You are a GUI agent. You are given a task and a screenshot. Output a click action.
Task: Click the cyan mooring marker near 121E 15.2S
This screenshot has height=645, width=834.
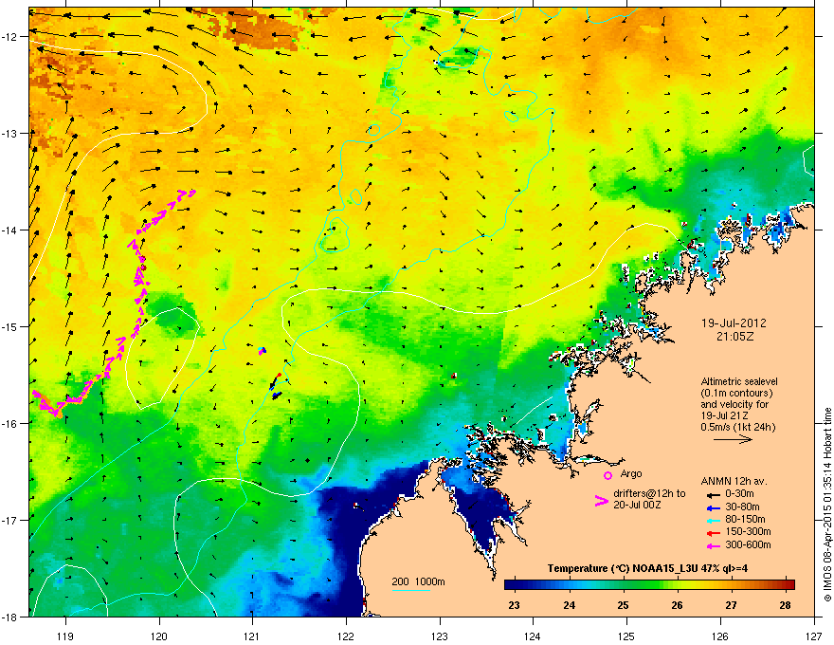click(x=262, y=350)
